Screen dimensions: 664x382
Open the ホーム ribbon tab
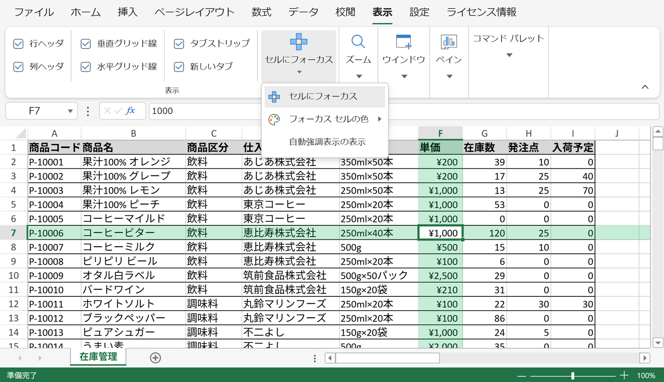click(x=86, y=12)
